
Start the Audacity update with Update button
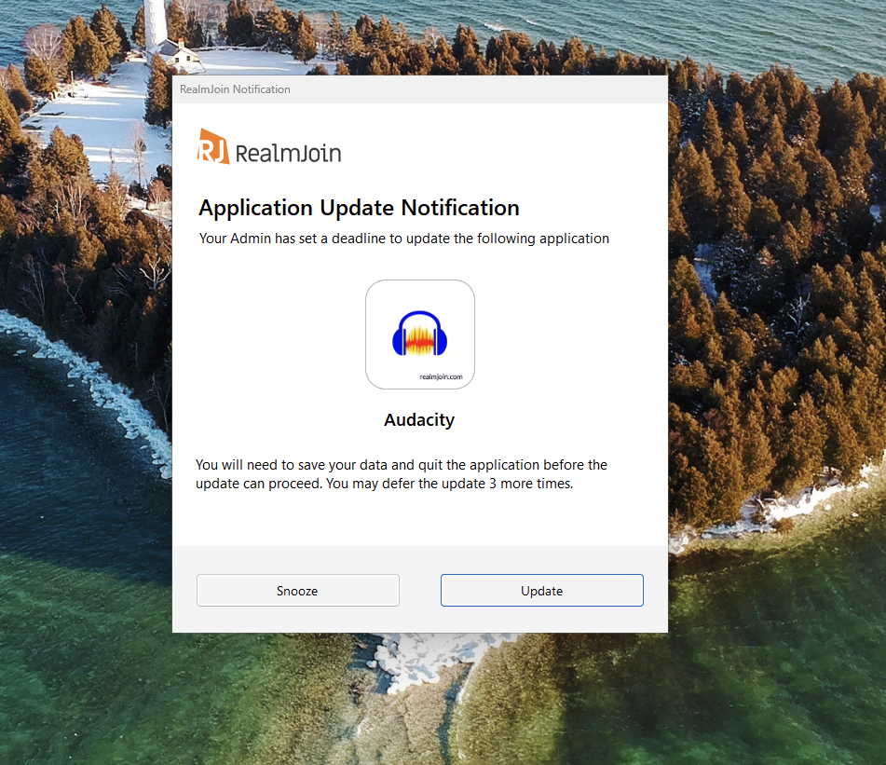(541, 591)
